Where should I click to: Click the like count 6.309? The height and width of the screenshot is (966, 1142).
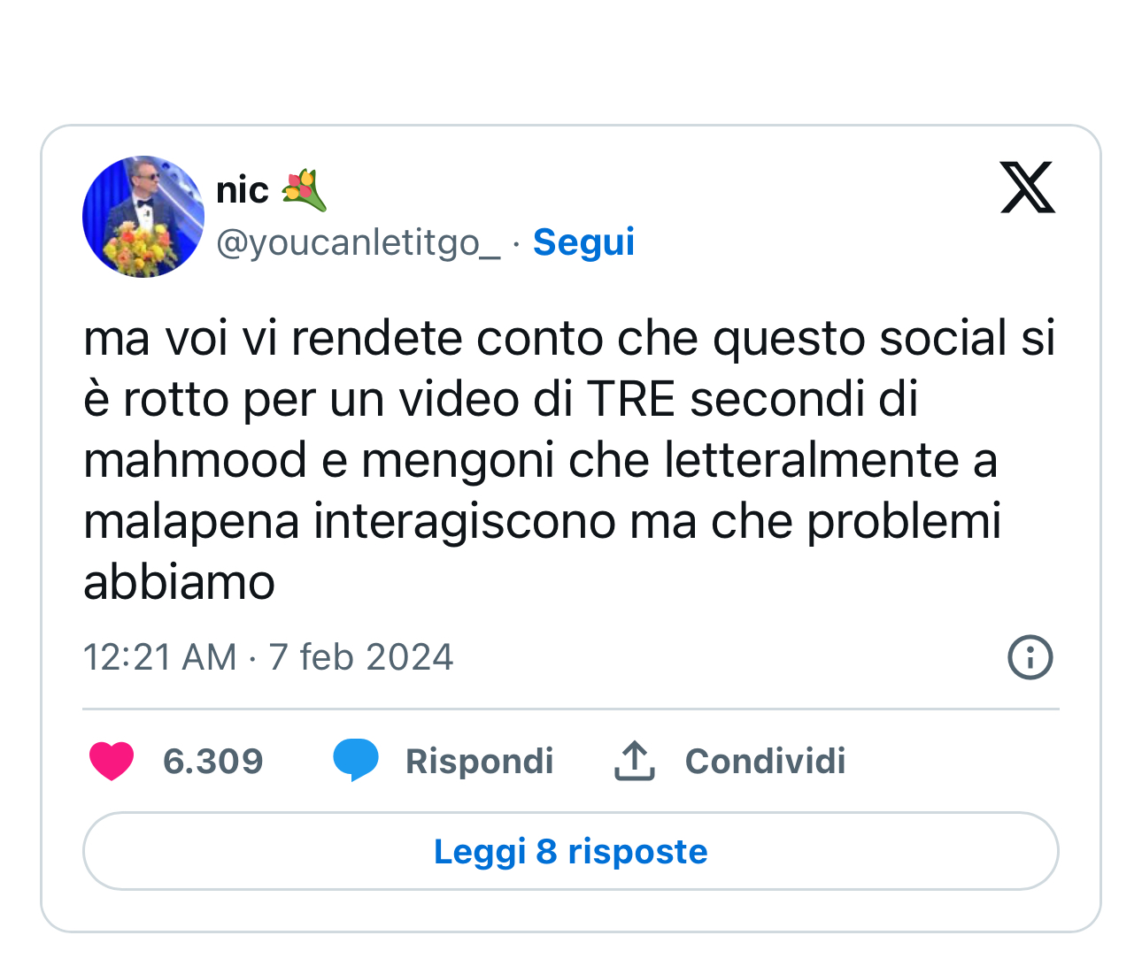[212, 759]
